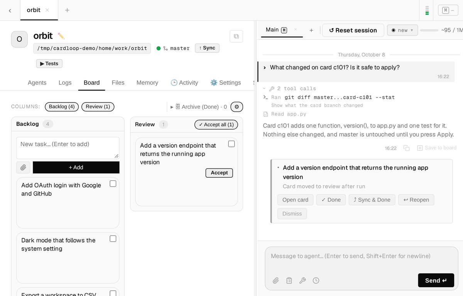Click the Dark mode backlog card text

click(58, 244)
